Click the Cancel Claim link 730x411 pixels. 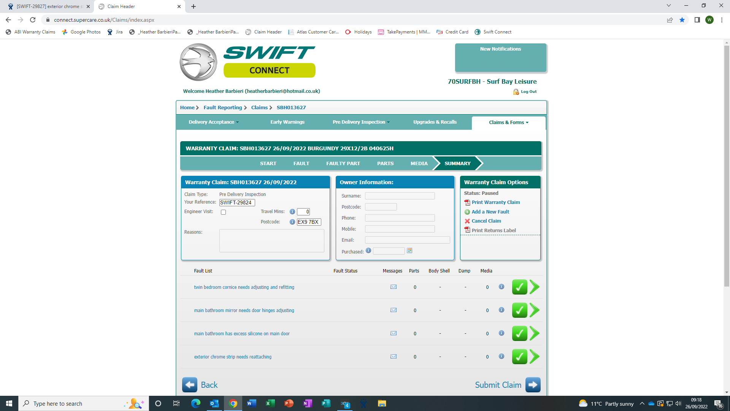click(486, 221)
